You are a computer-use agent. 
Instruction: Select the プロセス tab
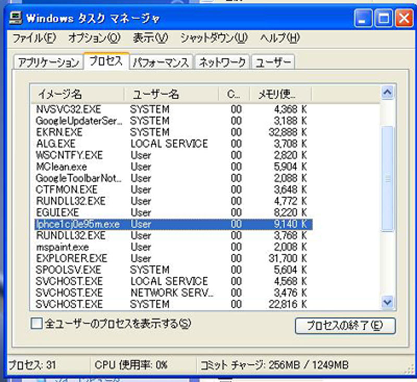pos(106,61)
